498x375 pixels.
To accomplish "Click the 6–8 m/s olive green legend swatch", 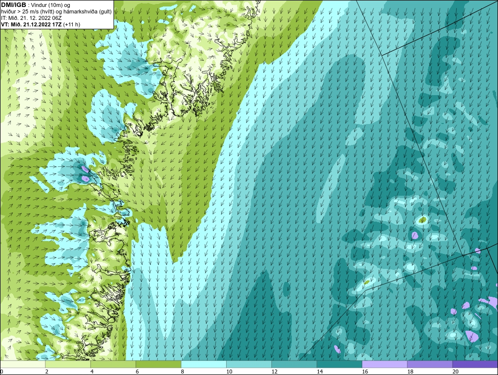I will pyautogui.click(x=158, y=364).
